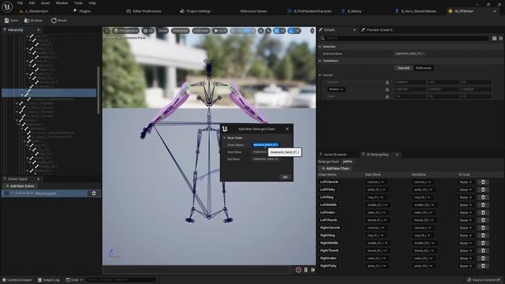Click Source Control Off status

coord(484,280)
